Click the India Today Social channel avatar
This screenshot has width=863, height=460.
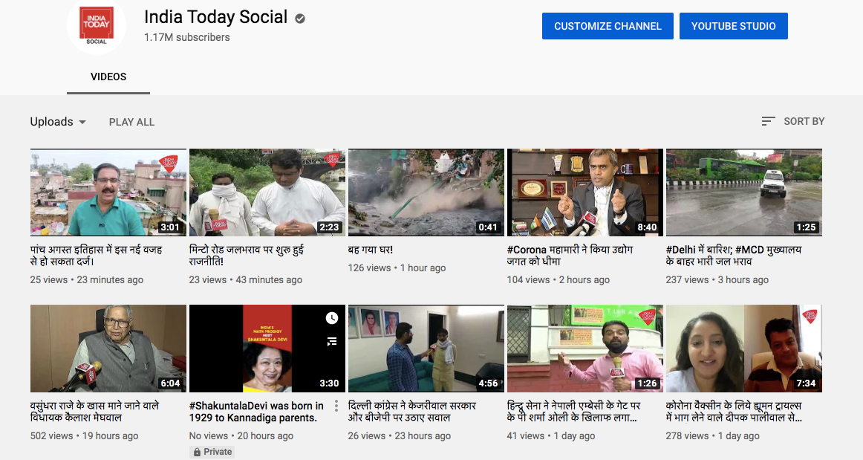(97, 25)
